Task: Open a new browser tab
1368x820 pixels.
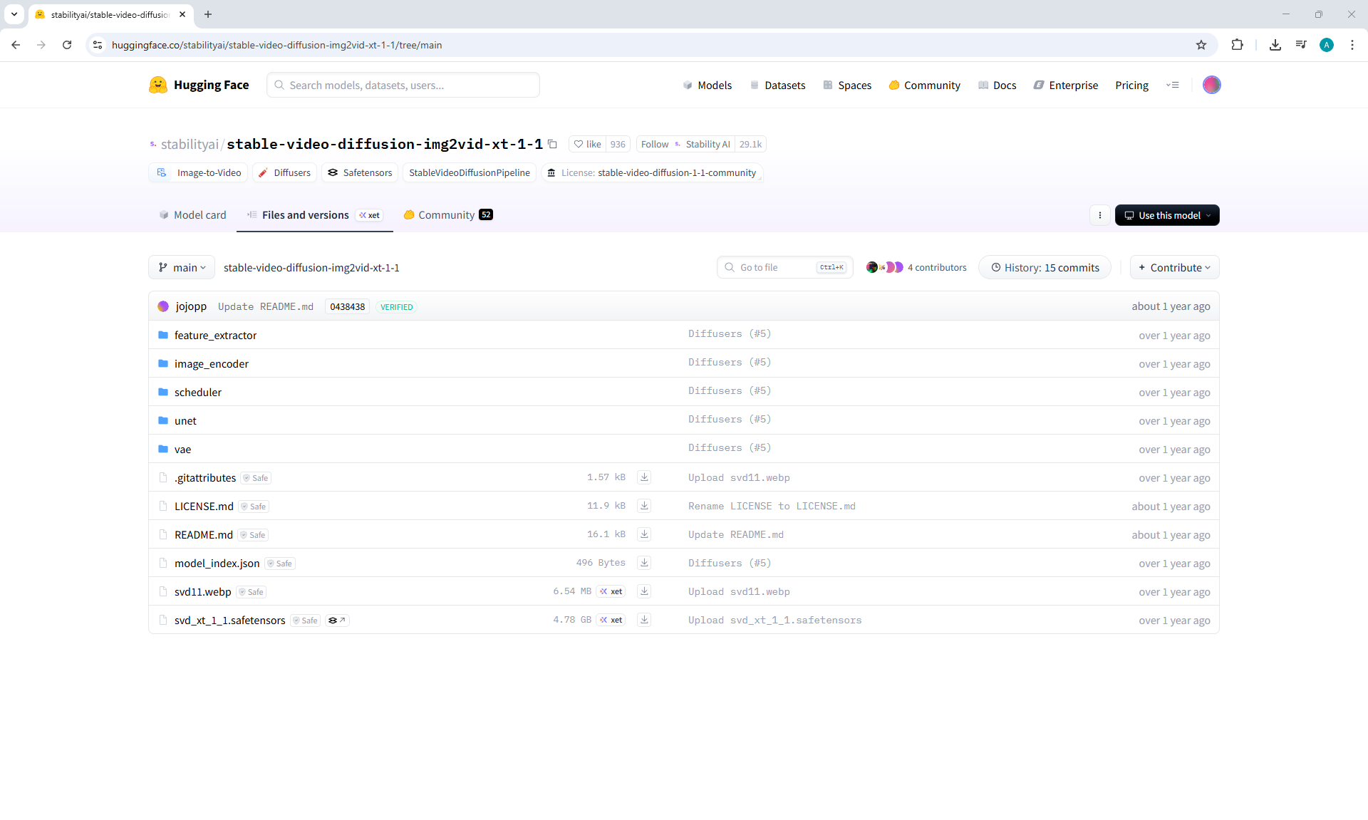Action: click(208, 14)
